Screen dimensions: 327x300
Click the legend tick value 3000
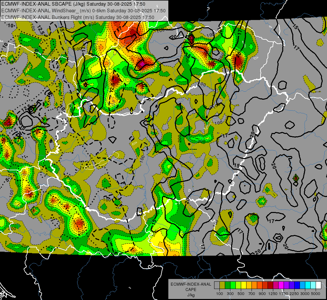(305, 294)
